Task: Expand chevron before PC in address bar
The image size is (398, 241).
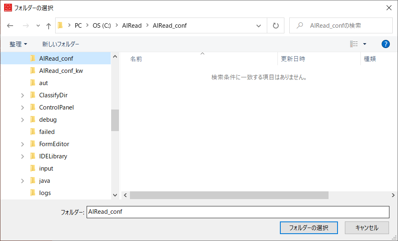Action: point(69,25)
